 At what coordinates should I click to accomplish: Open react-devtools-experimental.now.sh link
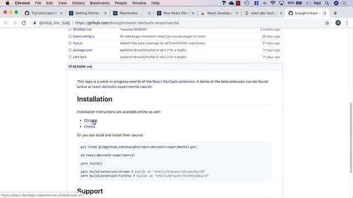(122, 87)
